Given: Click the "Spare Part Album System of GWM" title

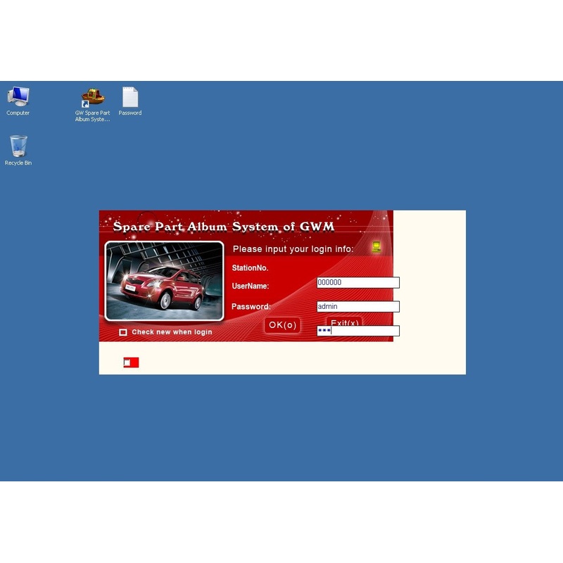Looking at the screenshot, I should click(224, 227).
